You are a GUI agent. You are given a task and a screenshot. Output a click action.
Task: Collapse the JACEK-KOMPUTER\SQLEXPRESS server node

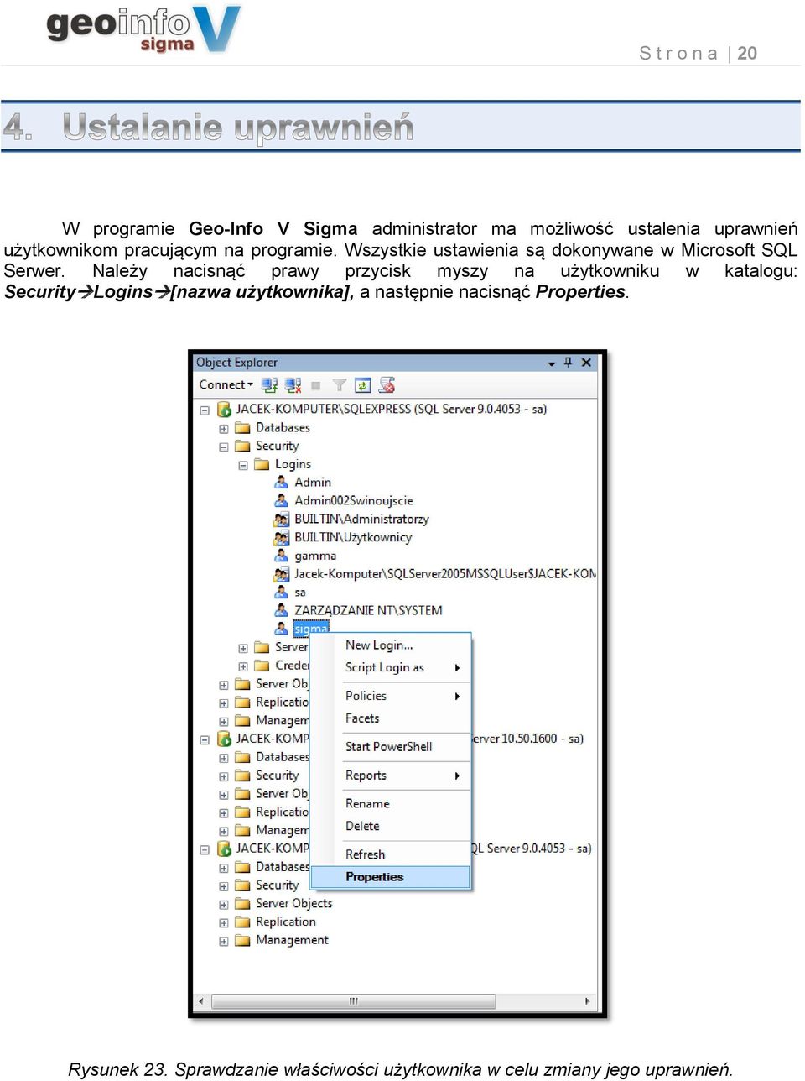(x=205, y=410)
